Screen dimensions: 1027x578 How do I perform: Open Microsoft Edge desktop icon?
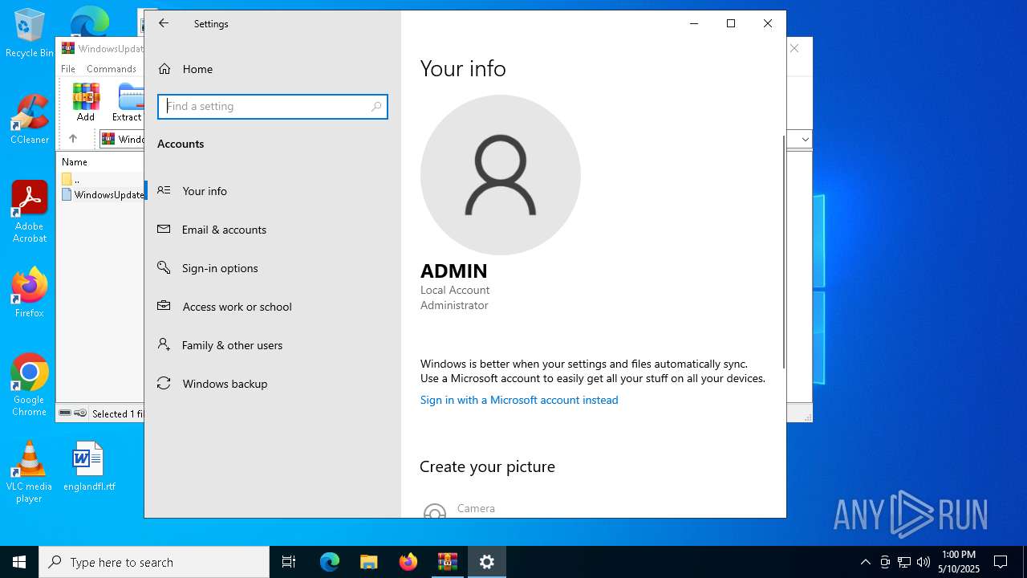pos(89,22)
